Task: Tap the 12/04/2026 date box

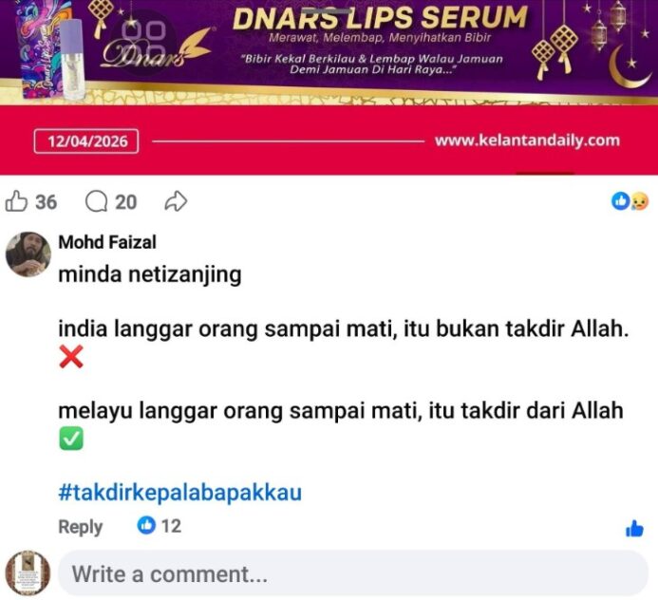Action: pyautogui.click(x=86, y=141)
